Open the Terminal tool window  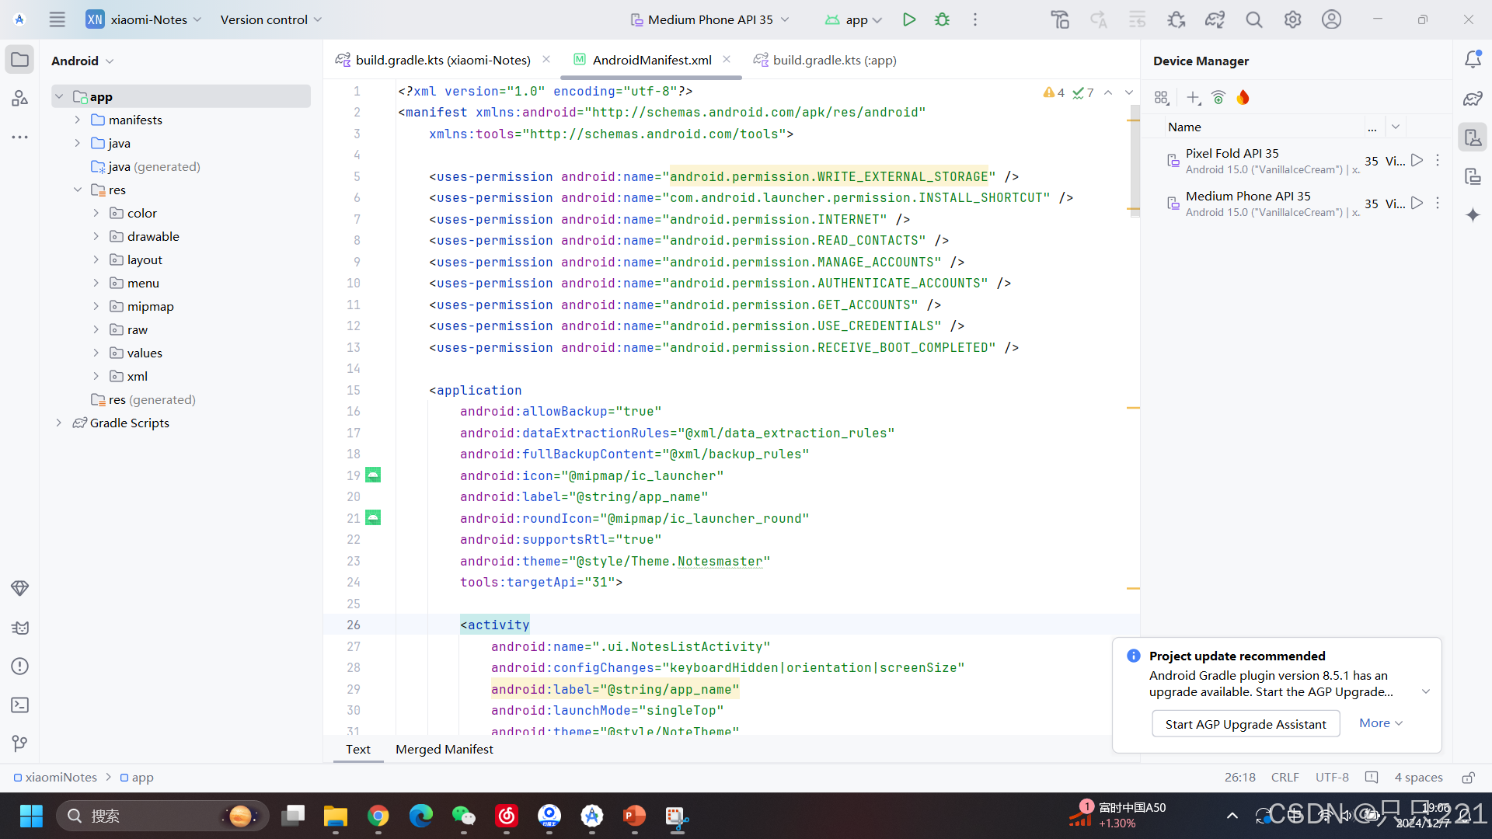pos(20,705)
